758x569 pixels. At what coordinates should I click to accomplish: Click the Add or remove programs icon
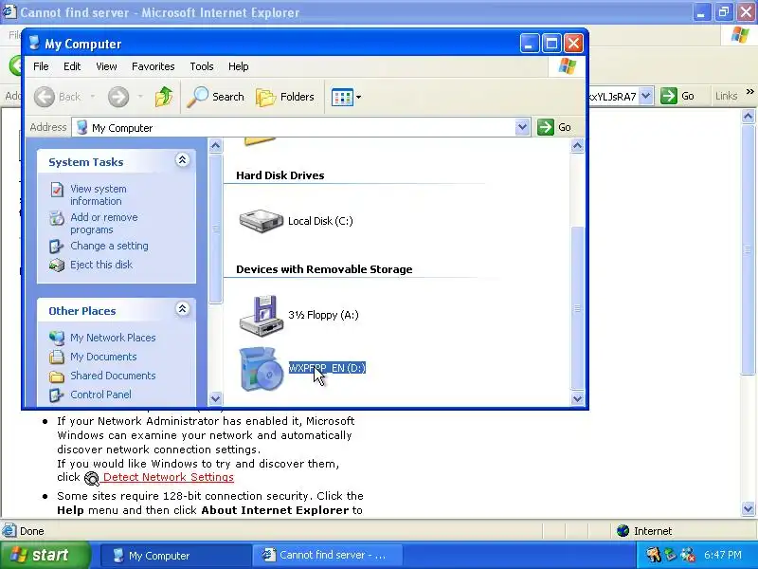pyautogui.click(x=57, y=218)
